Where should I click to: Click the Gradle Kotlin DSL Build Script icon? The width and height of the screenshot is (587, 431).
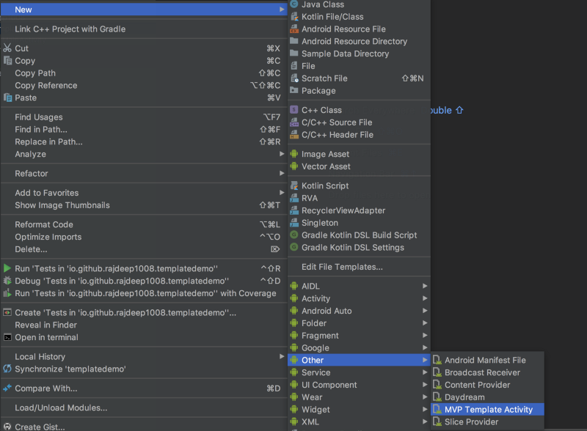[294, 235]
